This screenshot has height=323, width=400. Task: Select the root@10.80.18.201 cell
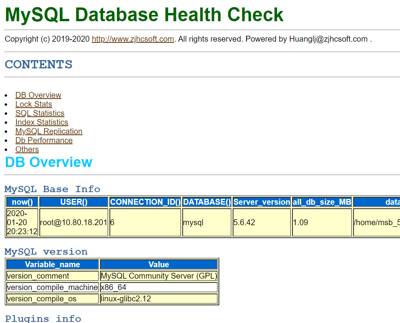(x=74, y=222)
